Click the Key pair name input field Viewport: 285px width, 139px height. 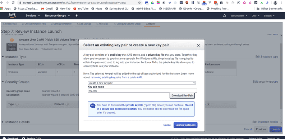pyautogui.click(x=142, y=91)
